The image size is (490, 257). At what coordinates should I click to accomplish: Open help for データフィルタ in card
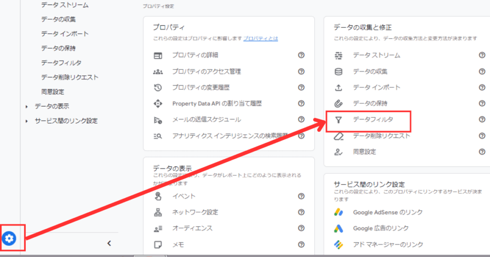[x=482, y=119]
